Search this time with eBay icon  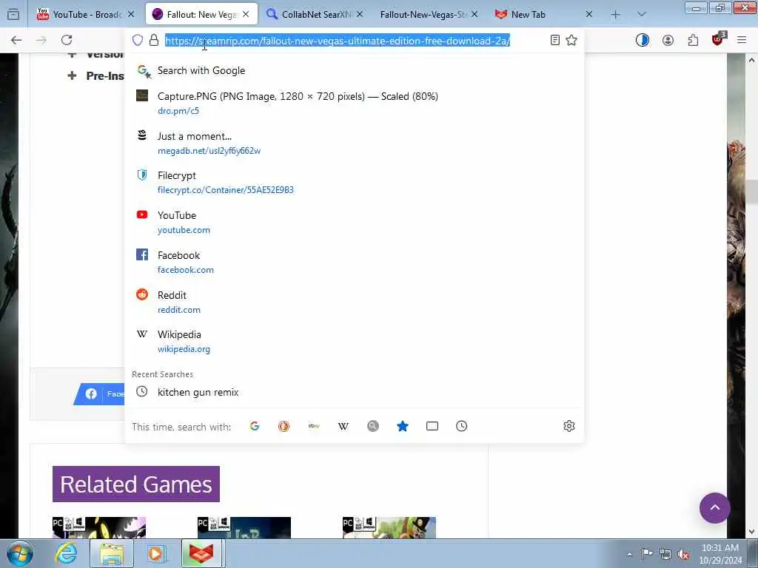click(314, 426)
